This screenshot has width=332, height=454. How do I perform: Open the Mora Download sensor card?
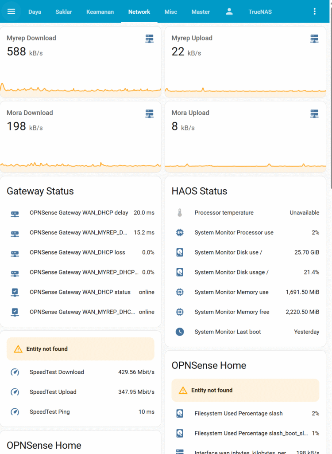[80, 133]
